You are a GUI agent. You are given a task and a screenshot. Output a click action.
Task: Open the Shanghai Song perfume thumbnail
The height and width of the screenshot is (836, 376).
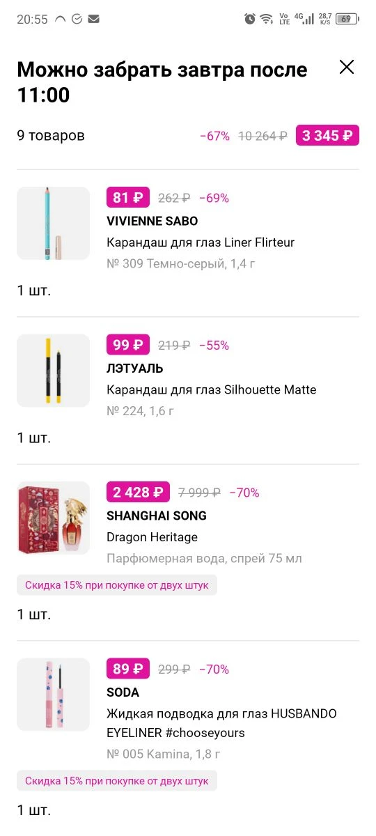pyautogui.click(x=53, y=518)
